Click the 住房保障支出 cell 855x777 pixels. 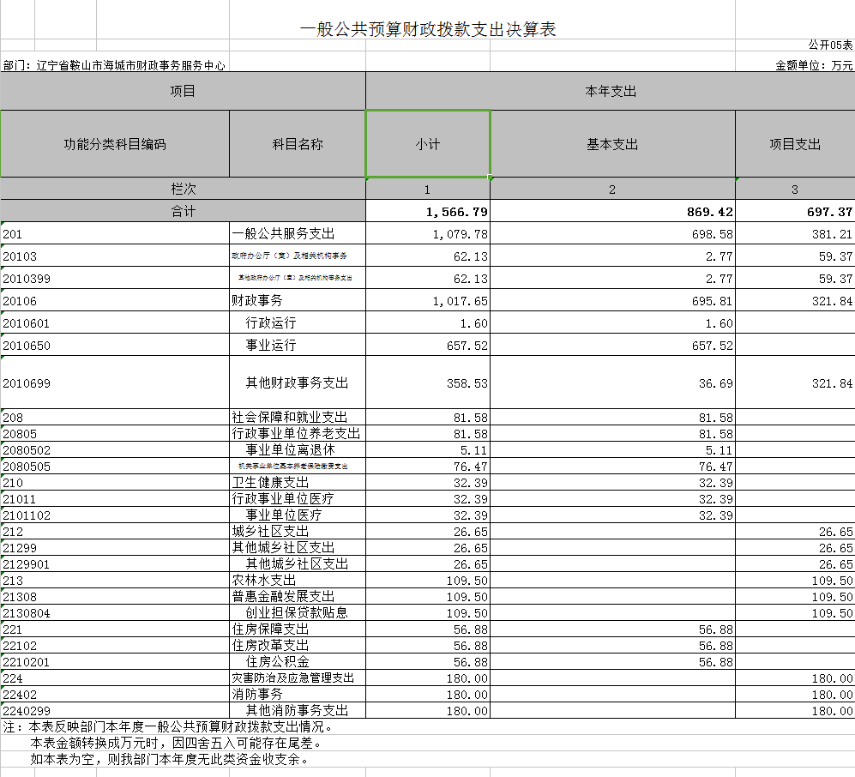click(x=298, y=629)
